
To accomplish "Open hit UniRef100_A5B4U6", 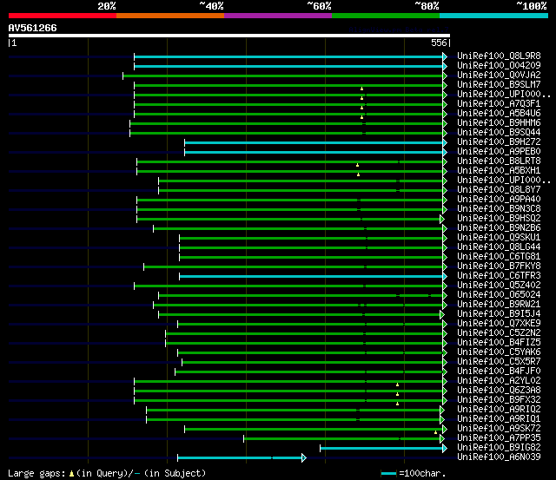I will pos(499,114).
